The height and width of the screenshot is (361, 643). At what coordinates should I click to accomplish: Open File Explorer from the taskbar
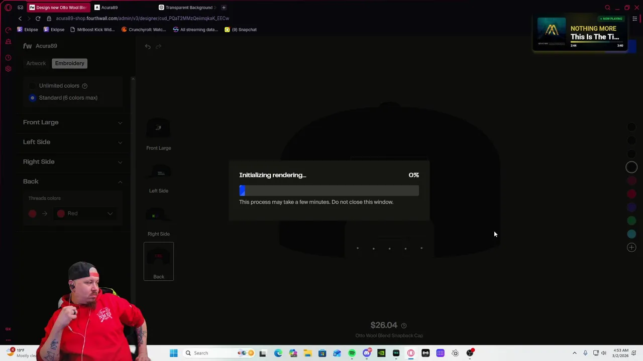point(307,353)
